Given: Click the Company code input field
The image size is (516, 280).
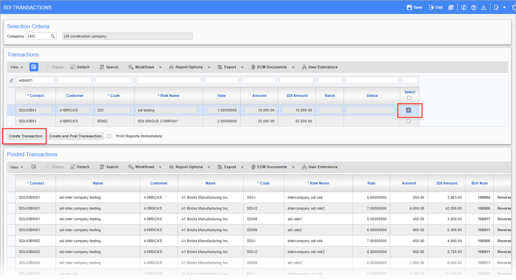Looking at the screenshot, I should pos(38,36).
